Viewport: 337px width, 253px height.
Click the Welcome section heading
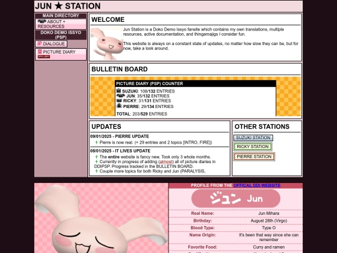click(x=108, y=19)
